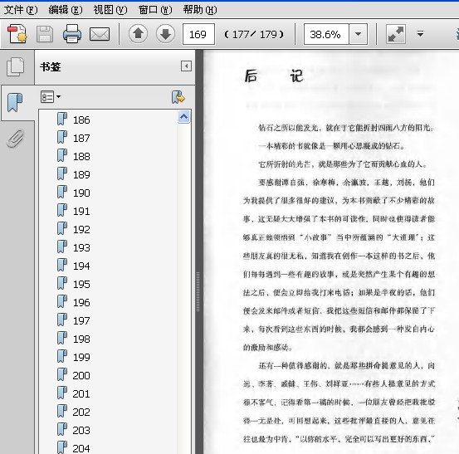Screen dimensions: 459x454
Task: Open the 窗口(W) menu
Action: pos(155,10)
